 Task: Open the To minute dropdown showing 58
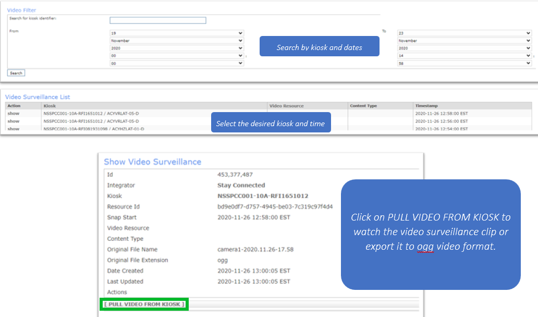click(x=464, y=64)
